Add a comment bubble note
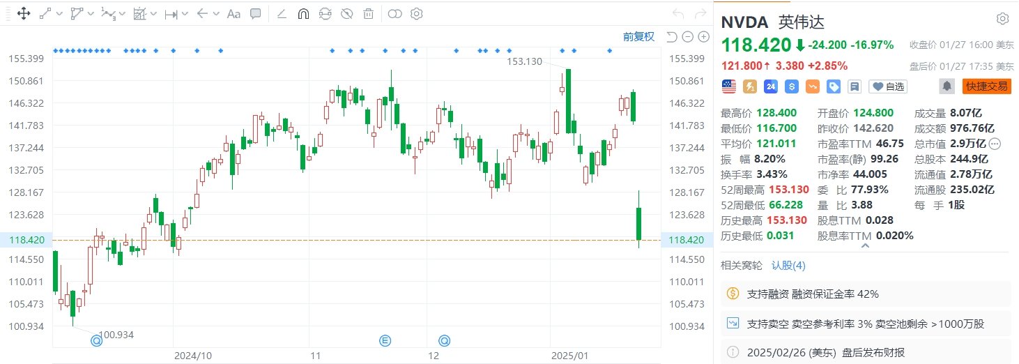 (256, 13)
